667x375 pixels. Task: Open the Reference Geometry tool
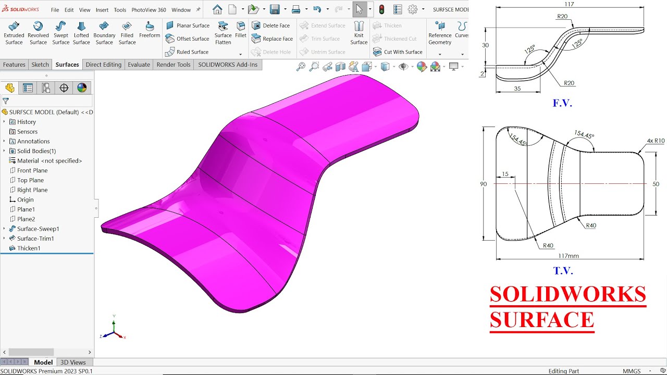pyautogui.click(x=440, y=33)
